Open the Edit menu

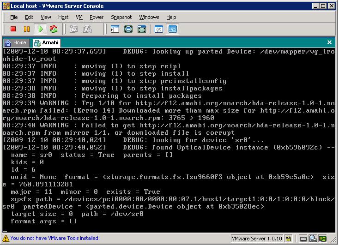click(x=29, y=17)
